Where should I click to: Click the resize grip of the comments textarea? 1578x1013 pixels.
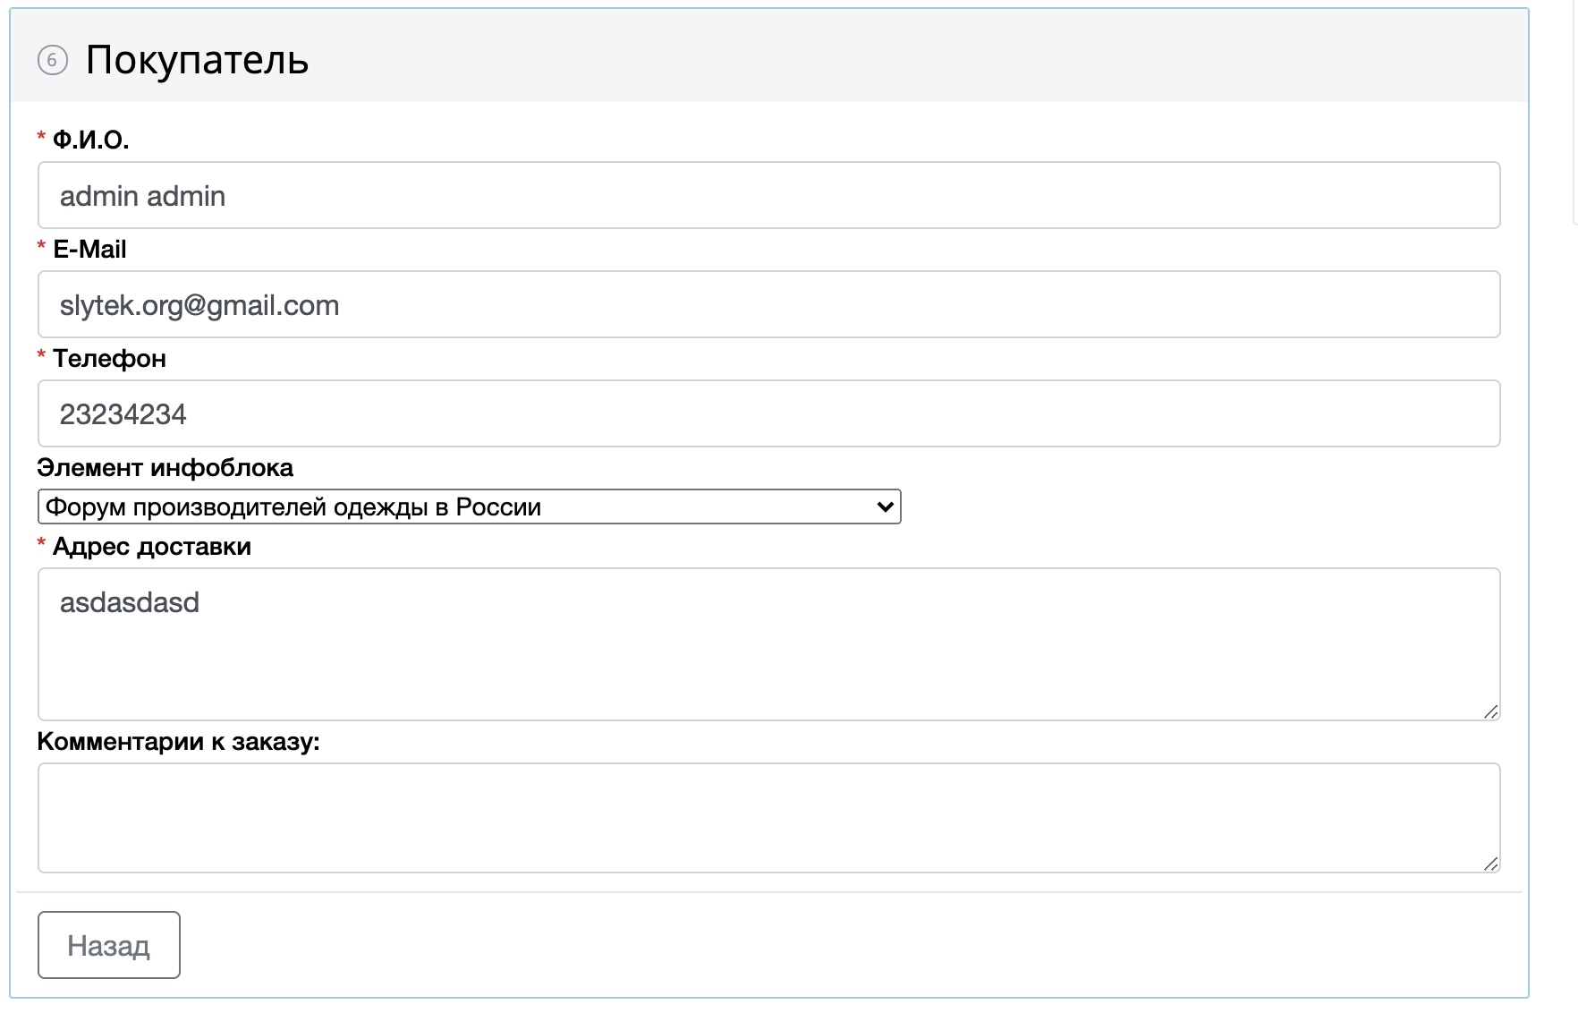[x=1490, y=864]
